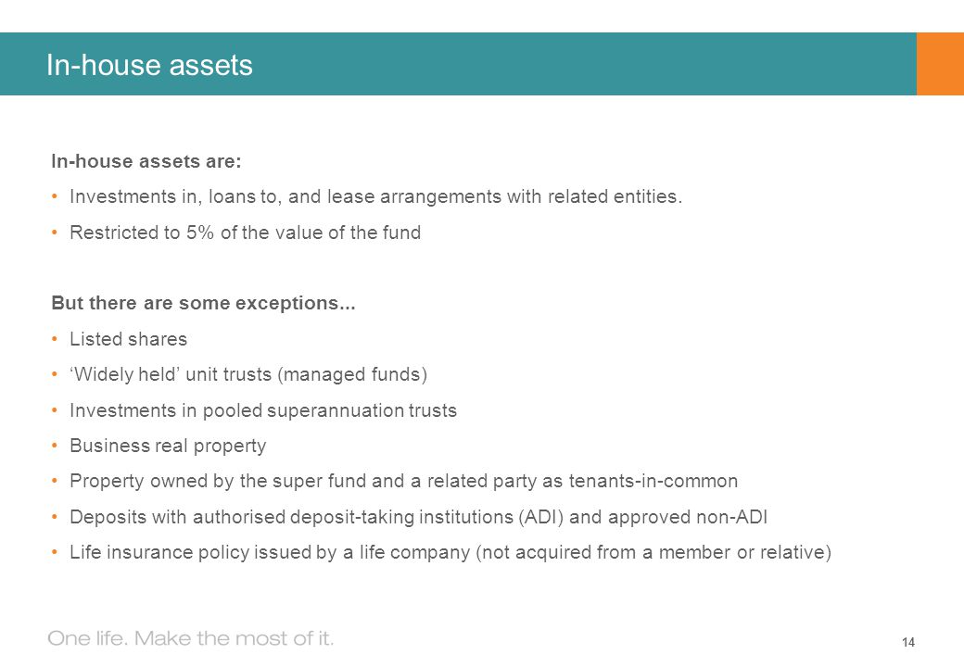
Task: Select the 'In-house assets are:' heading
Action: 146,161
